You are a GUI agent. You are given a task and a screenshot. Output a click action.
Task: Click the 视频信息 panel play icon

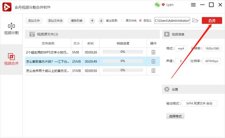pyautogui.click(x=167, y=34)
